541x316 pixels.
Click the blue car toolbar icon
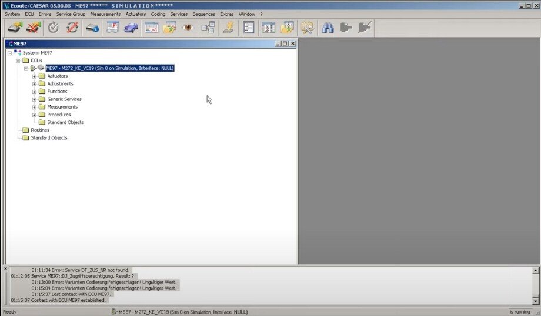[x=131, y=28]
